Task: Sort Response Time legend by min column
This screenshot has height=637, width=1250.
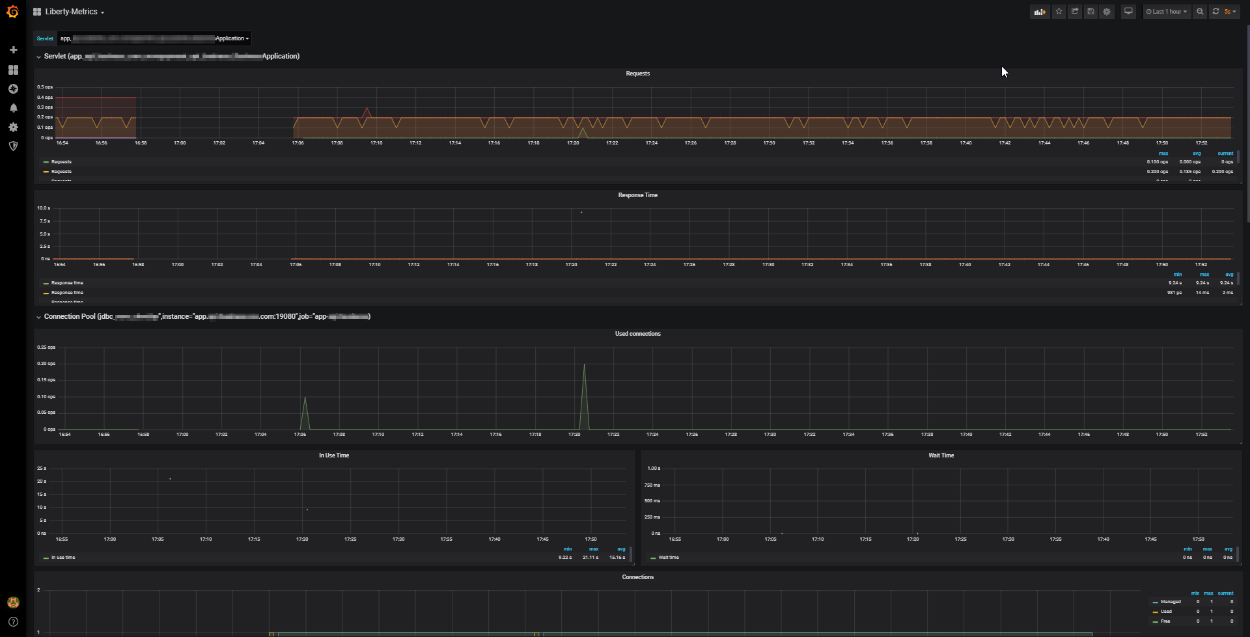Action: [x=1177, y=275]
